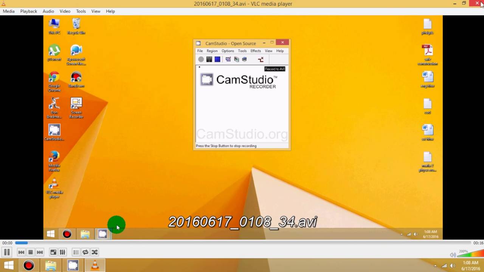This screenshot has height=272, width=484.
Task: Skip to next media in VLC
Action: coord(40,252)
